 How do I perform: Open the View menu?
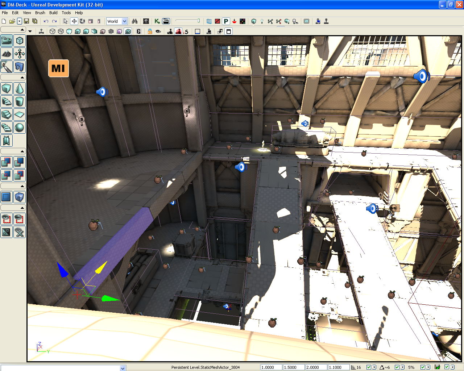27,13
